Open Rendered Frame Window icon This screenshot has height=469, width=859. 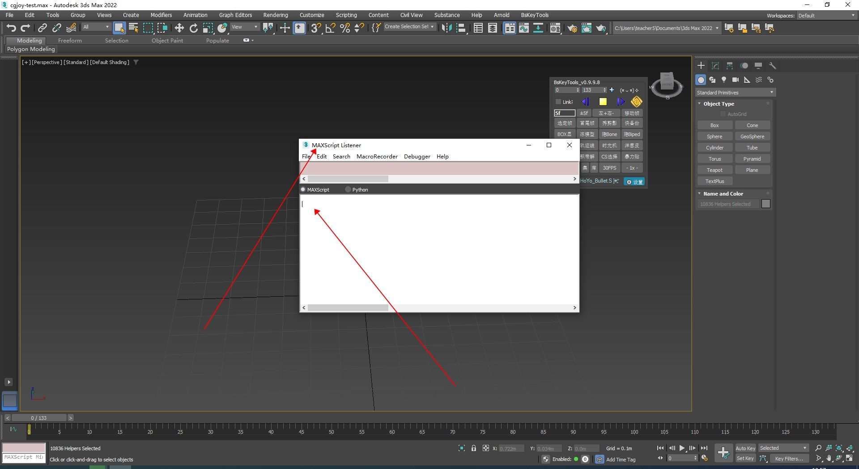coord(586,28)
